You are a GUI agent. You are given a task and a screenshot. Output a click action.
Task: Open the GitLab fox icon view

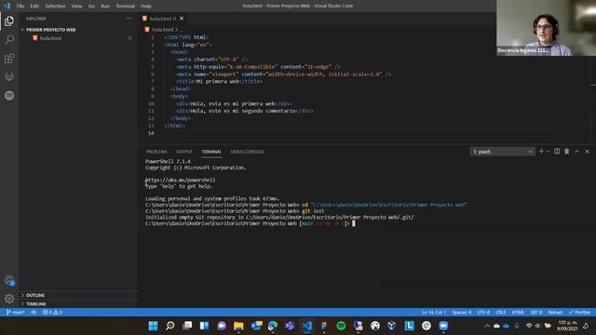click(9, 76)
